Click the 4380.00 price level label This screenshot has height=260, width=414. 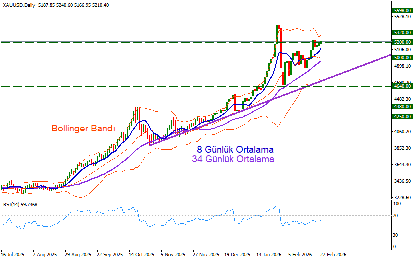pyautogui.click(x=401, y=107)
